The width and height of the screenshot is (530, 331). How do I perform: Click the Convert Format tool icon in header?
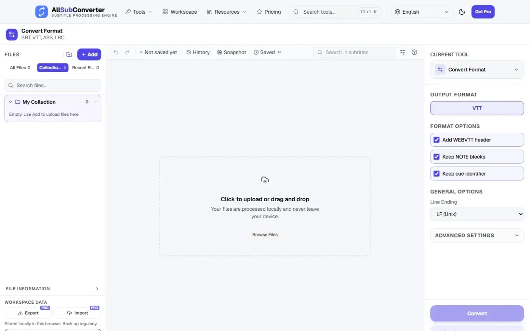12,34
